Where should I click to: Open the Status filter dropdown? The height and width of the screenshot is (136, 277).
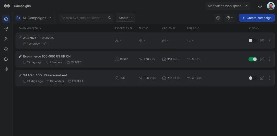(x=125, y=18)
